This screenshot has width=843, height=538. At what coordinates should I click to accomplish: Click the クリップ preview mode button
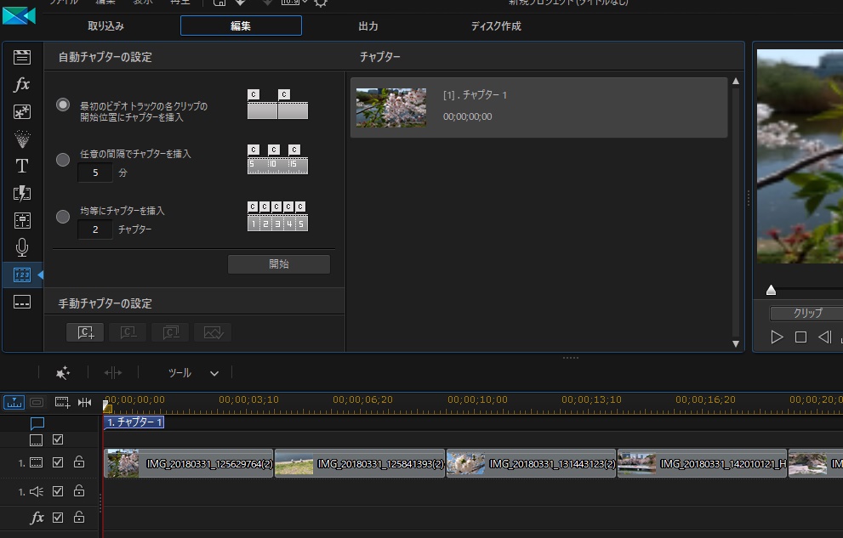pos(806,313)
